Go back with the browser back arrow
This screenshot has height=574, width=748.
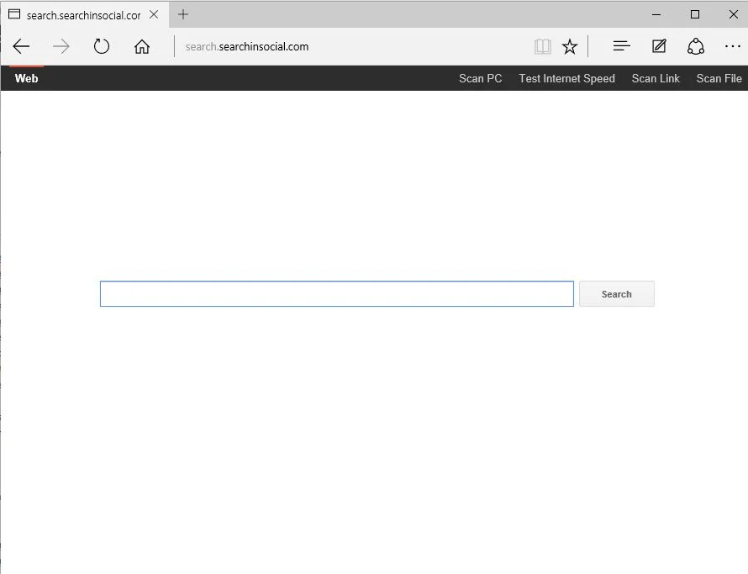point(22,47)
